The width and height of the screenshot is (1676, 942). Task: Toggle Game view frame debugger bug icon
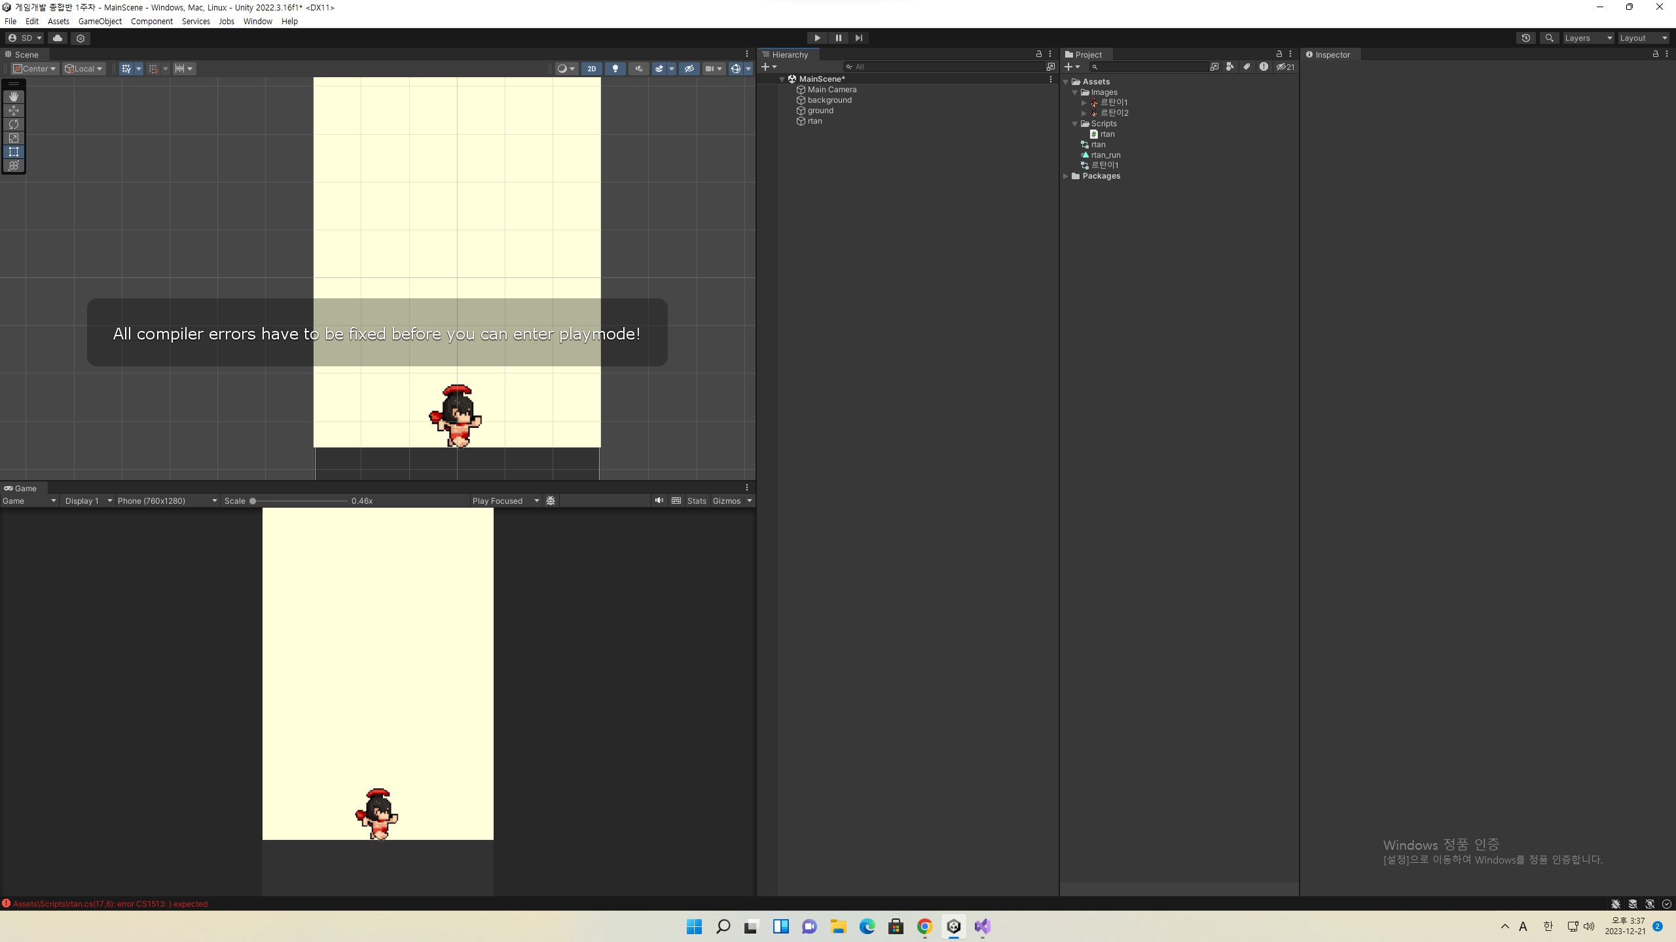click(551, 501)
